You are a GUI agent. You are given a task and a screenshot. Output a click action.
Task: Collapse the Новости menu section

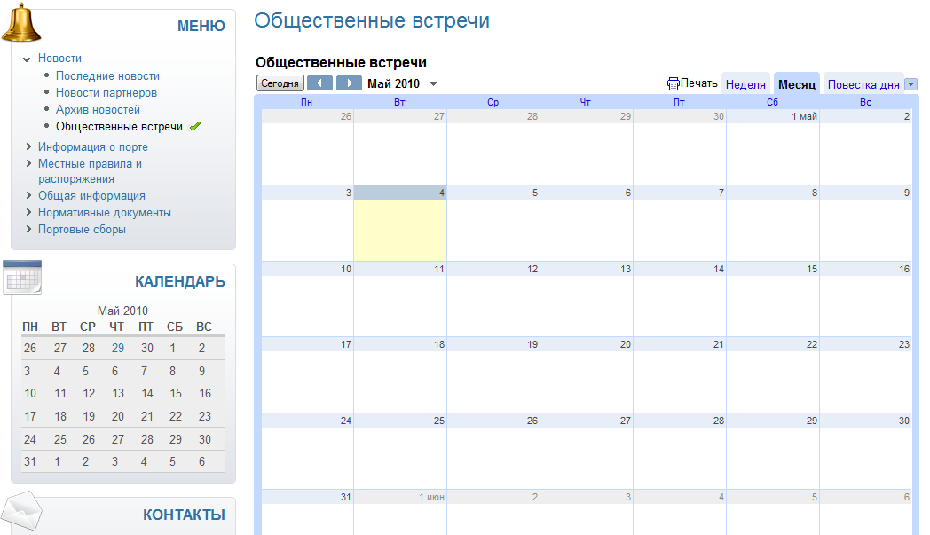(28, 59)
